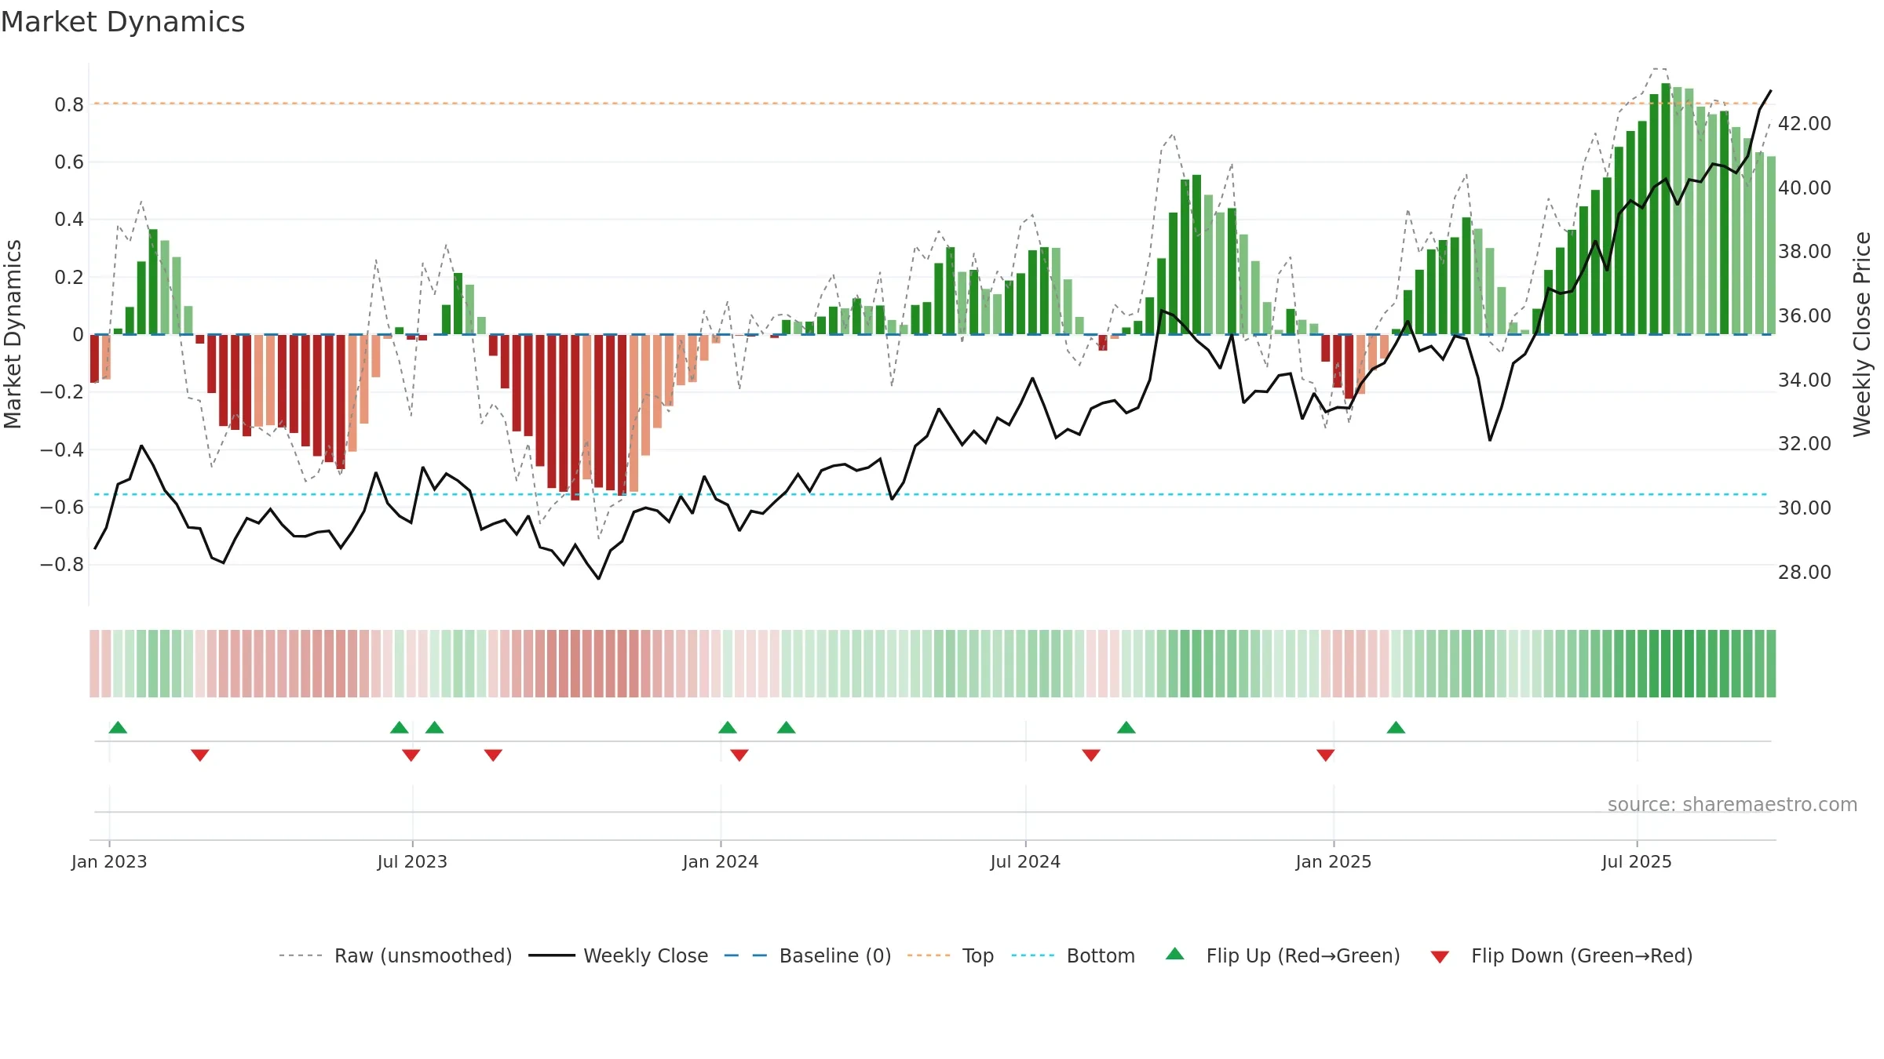This screenshot has width=1884, height=1059.
Task: Toggle Flip Up (Red→Green) legend entry
Action: (1283, 955)
